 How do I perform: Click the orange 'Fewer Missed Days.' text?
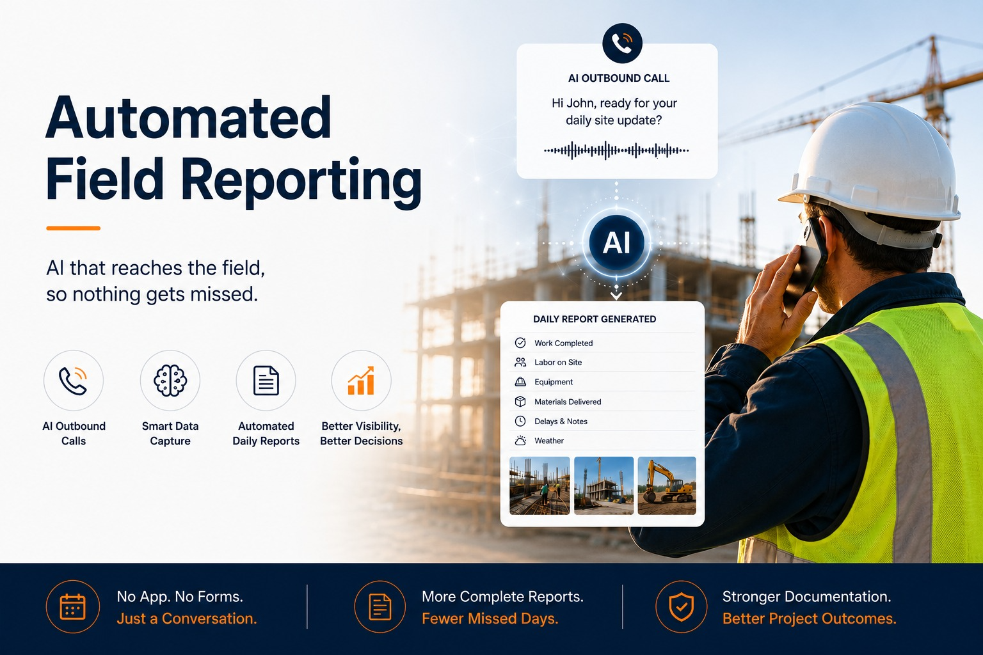pos(490,619)
